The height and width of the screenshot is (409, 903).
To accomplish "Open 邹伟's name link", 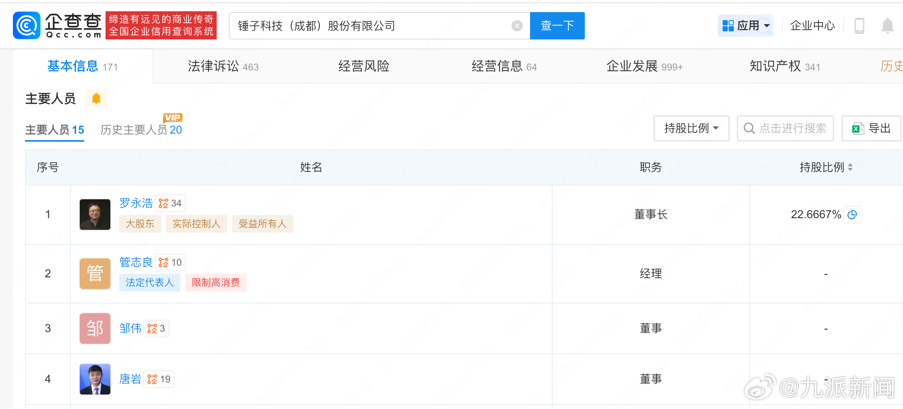I will pos(130,328).
